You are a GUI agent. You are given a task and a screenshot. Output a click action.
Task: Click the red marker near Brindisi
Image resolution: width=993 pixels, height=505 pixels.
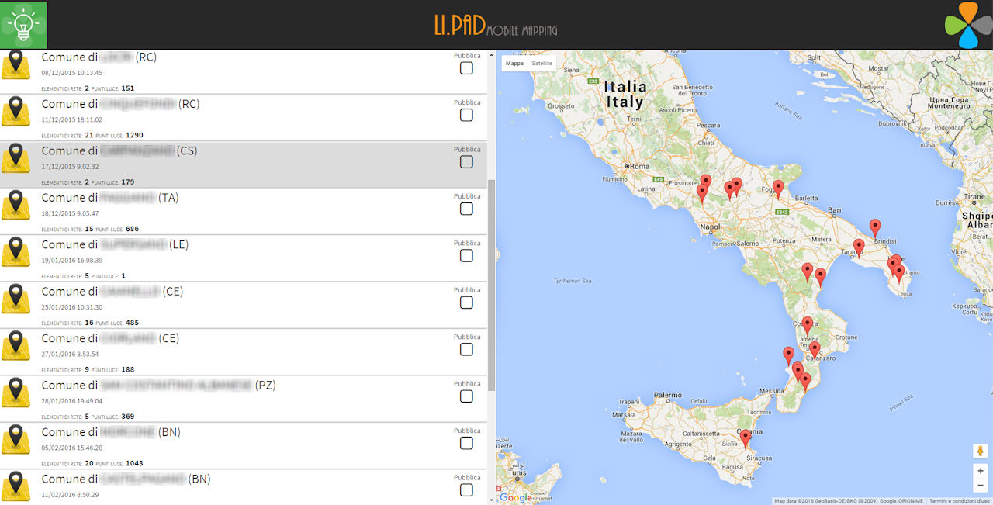pyautogui.click(x=875, y=227)
